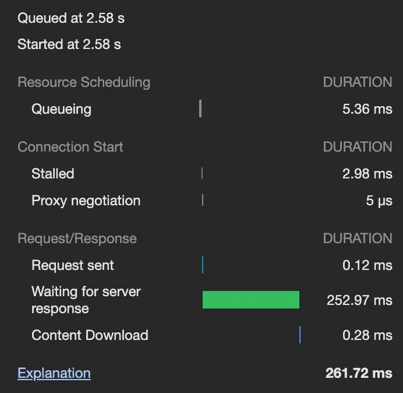
Task: Select the 5.36 ms queueing duration
Action: click(367, 109)
